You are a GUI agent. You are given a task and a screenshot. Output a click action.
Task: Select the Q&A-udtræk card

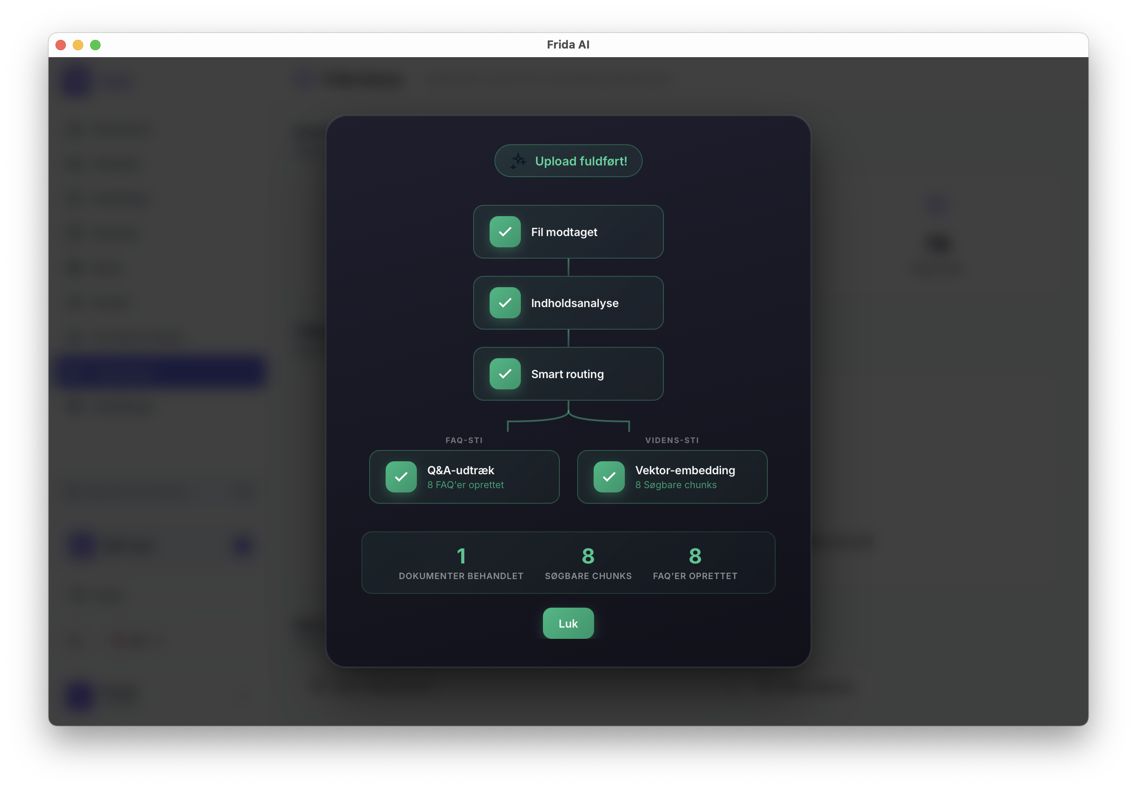pos(464,477)
